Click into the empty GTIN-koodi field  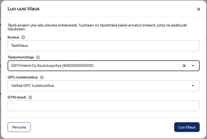(103, 106)
